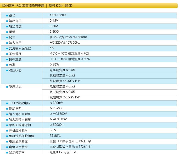
Task: Select the blue-shaded '稳压状态' label
Action: [x=15, y=70]
